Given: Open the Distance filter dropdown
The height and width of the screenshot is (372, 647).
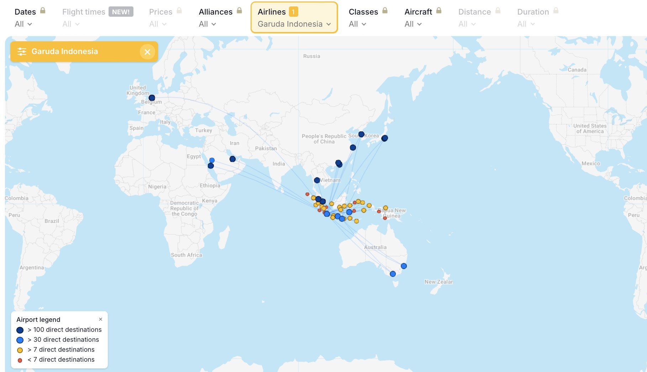Looking at the screenshot, I should 467,24.
